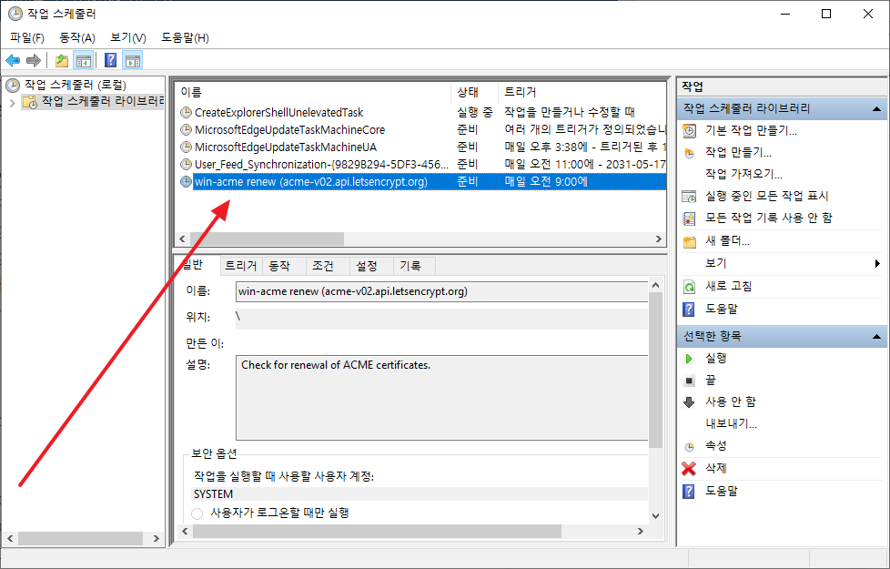Switch to the 트리거 tab
Screen dimensions: 890x569
coord(240,266)
